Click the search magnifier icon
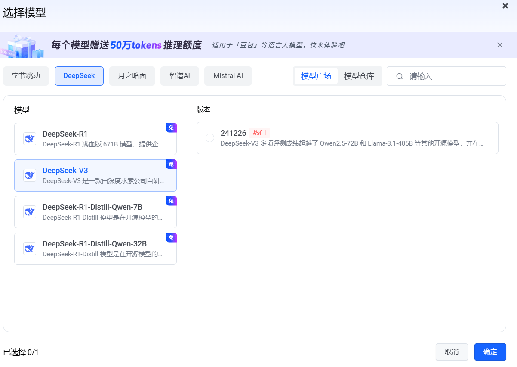The height and width of the screenshot is (367, 517). coord(400,76)
